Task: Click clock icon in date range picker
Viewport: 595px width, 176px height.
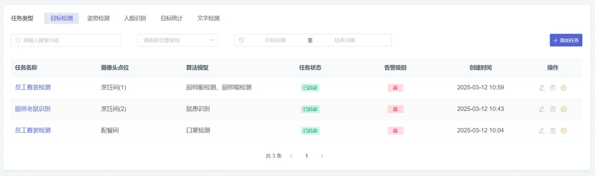Action: point(241,40)
